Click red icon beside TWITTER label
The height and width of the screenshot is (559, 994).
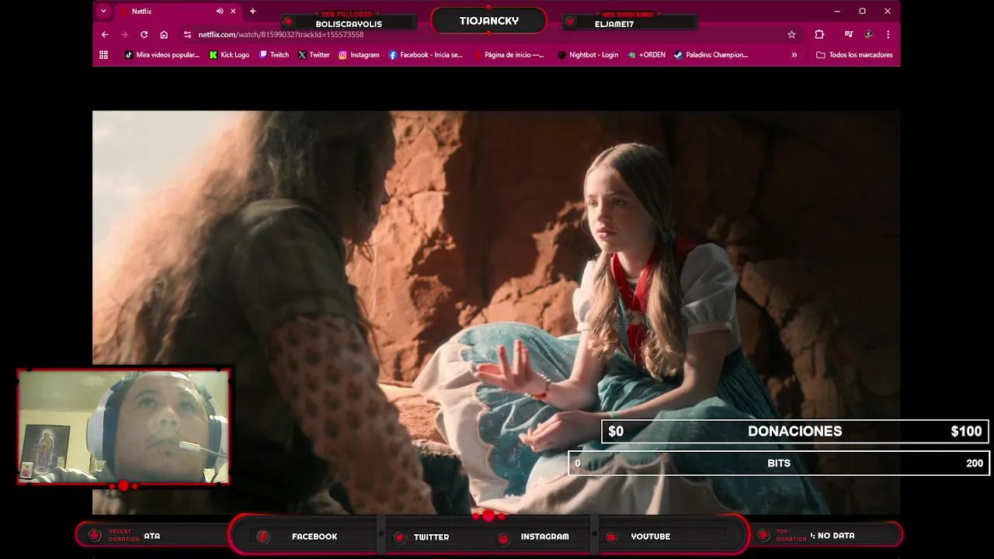tap(399, 537)
